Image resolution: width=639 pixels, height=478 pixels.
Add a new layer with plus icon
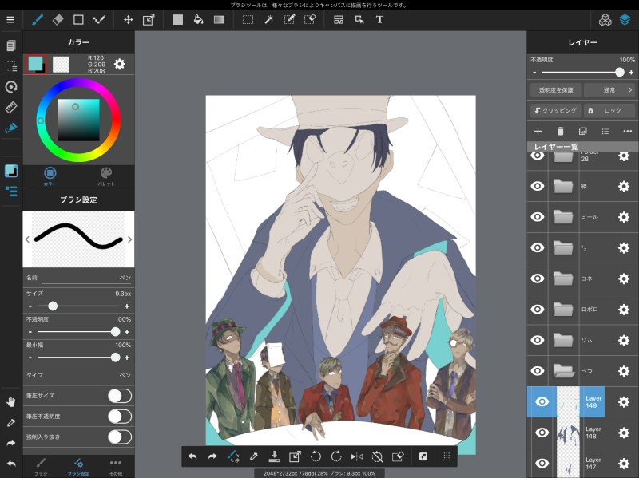coord(538,131)
